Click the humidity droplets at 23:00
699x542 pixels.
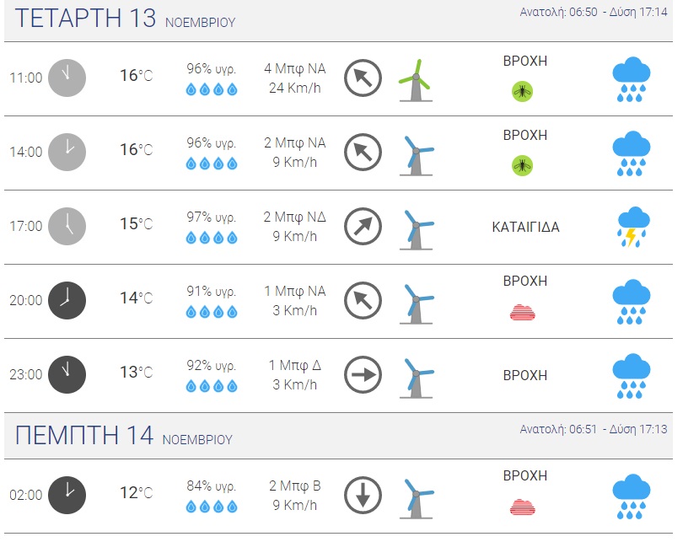(x=211, y=386)
